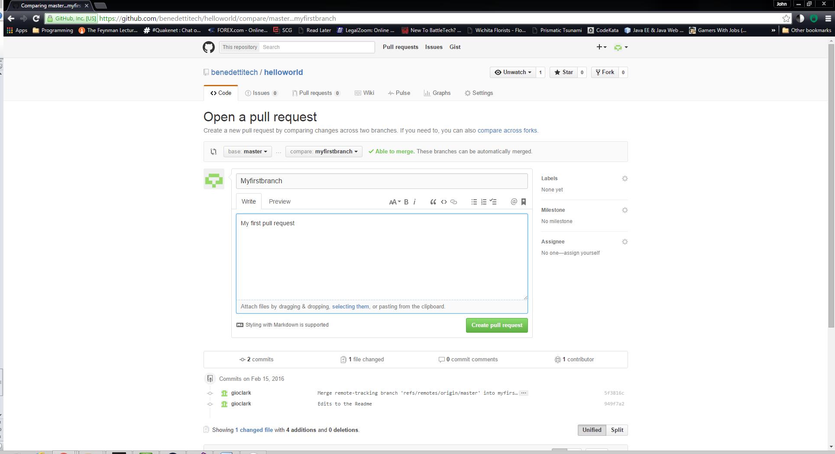The height and width of the screenshot is (454, 835).
Task: Open the profile avatar dropdown in the header
Action: 621,47
